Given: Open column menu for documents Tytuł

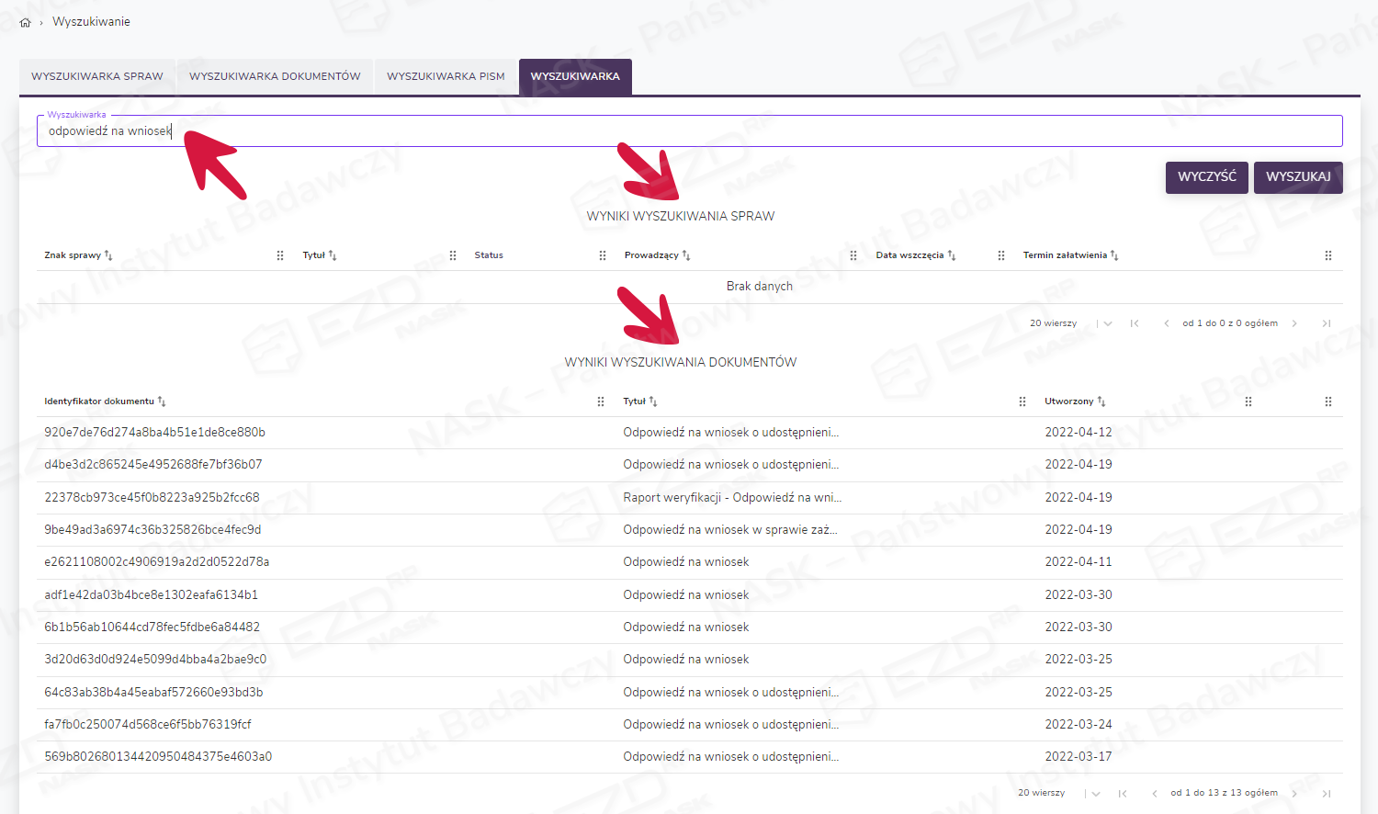Looking at the screenshot, I should pos(1022,401).
